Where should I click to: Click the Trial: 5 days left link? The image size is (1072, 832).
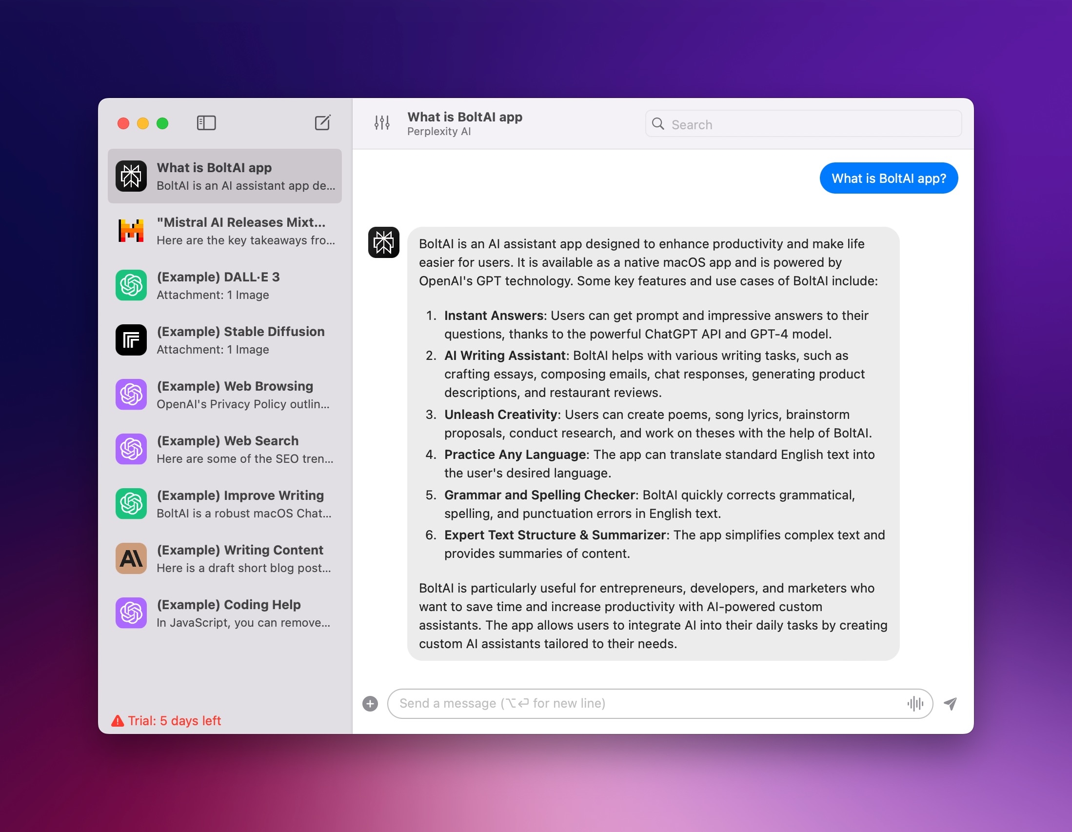(x=174, y=721)
